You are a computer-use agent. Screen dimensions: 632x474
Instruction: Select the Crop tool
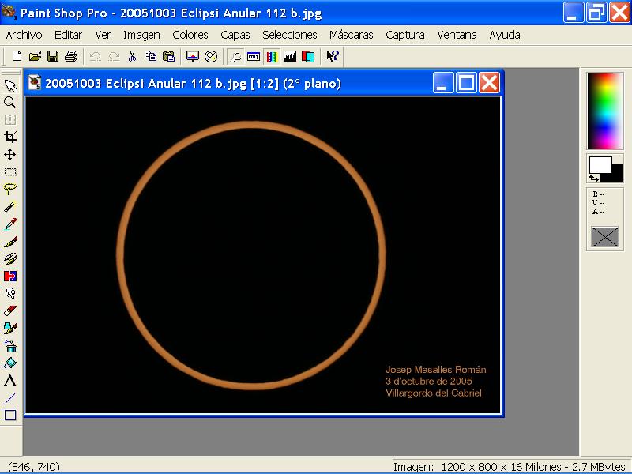(10, 137)
